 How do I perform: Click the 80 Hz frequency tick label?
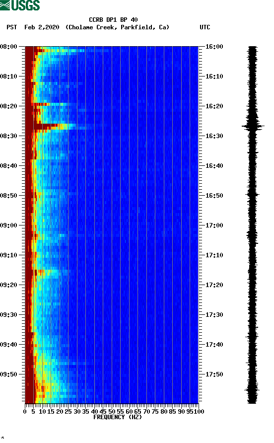point(164,412)
